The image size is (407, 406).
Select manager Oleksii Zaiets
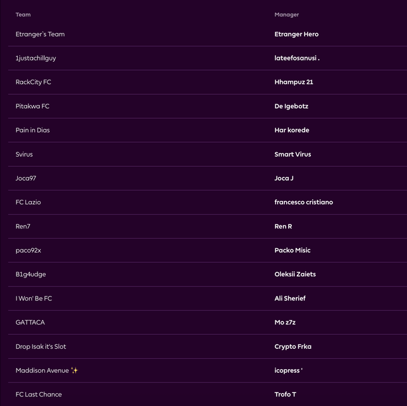tap(295, 274)
